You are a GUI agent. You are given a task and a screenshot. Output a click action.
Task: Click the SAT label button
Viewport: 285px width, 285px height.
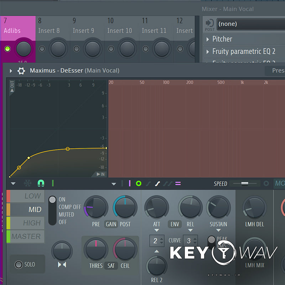coord(111,266)
